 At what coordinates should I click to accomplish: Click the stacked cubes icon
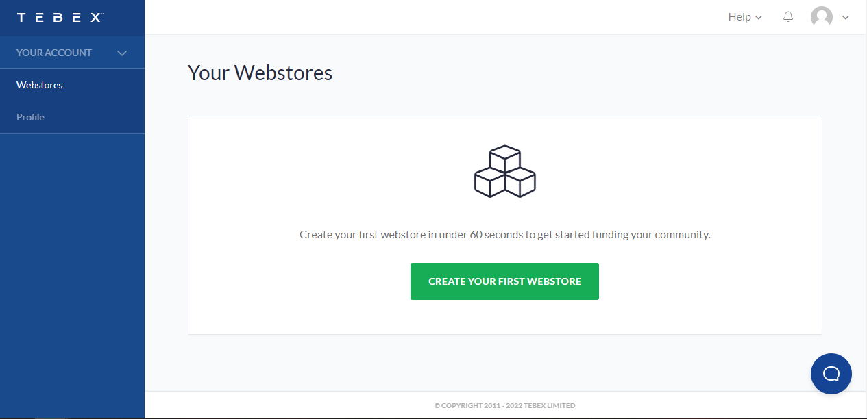click(x=505, y=172)
